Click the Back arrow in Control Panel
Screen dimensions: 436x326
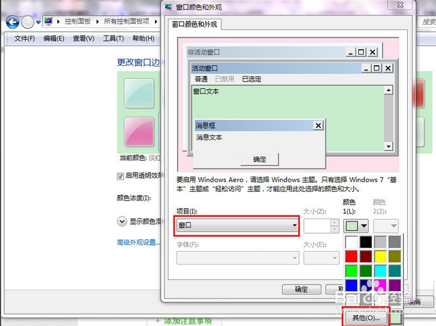coord(12,22)
